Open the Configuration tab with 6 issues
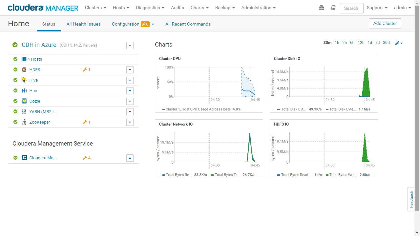420x236 pixels. point(133,24)
